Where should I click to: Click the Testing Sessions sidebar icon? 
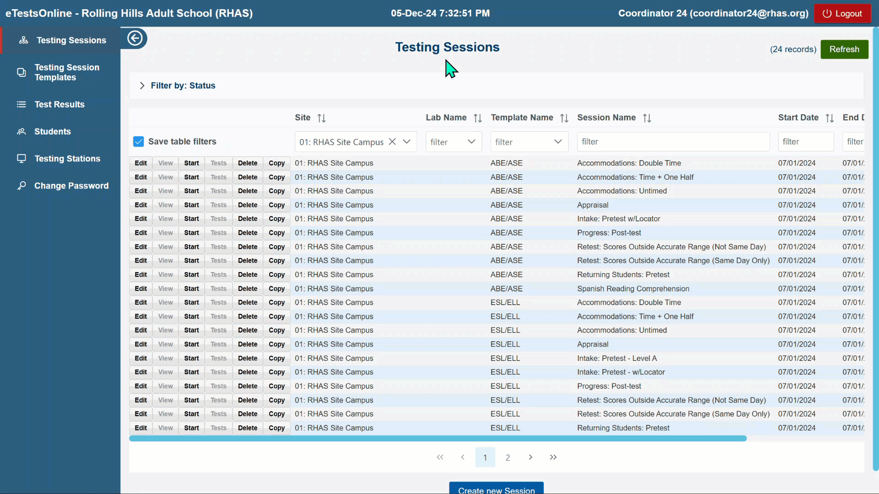click(23, 40)
